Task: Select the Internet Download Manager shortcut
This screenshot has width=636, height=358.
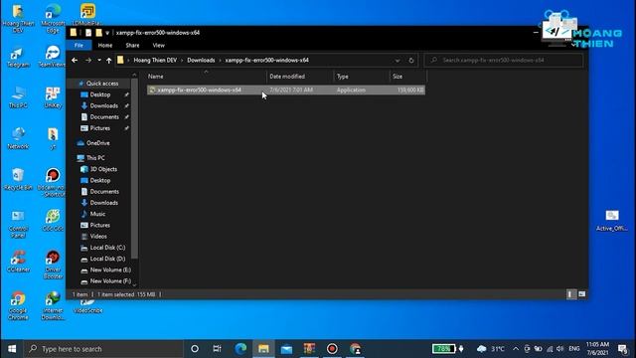Action: click(53, 305)
